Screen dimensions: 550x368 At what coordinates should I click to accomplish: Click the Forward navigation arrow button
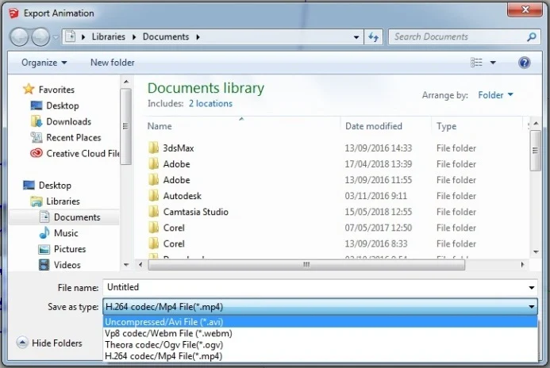tap(40, 36)
